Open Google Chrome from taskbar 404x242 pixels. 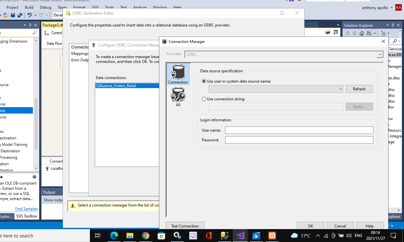click(145, 236)
